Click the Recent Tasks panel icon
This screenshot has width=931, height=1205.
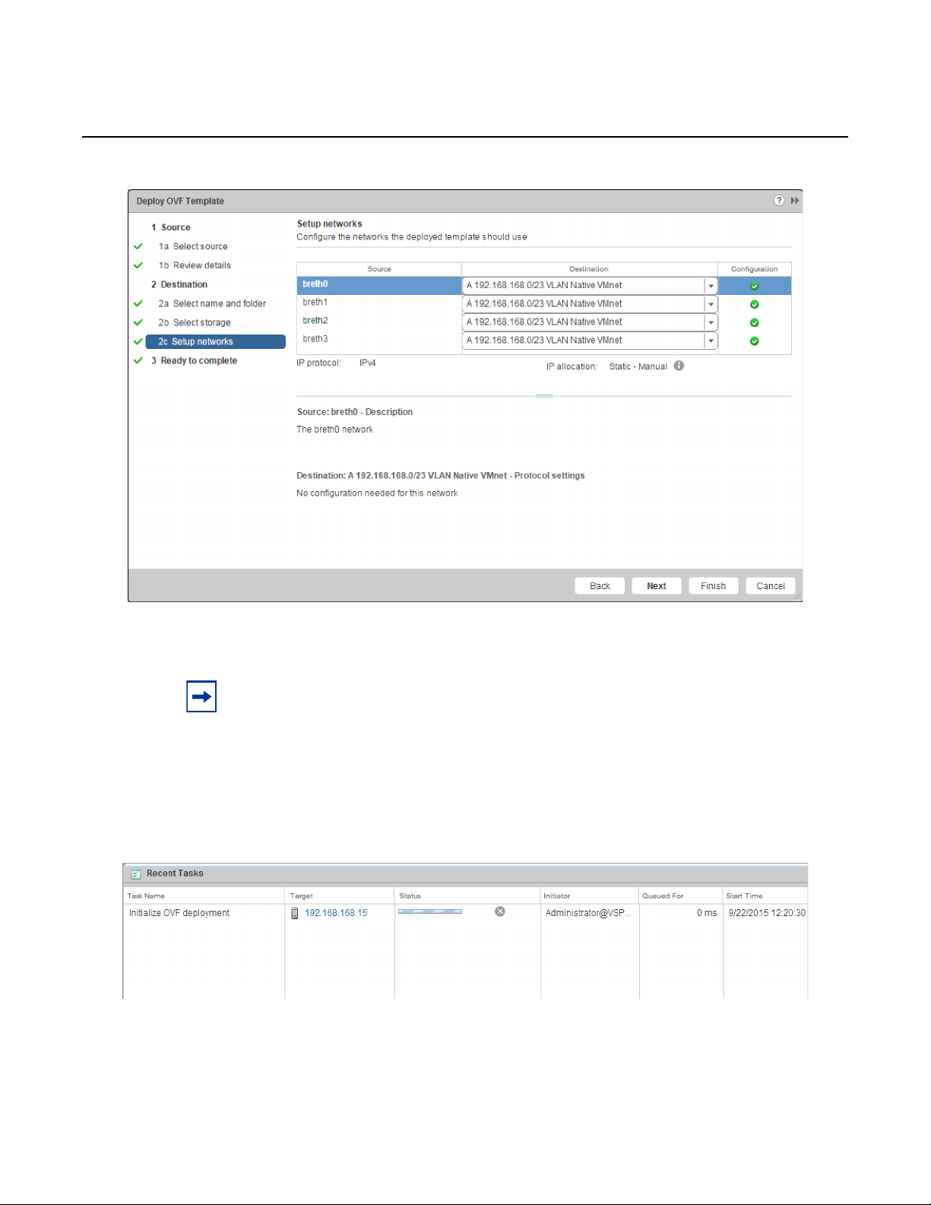tap(136, 874)
